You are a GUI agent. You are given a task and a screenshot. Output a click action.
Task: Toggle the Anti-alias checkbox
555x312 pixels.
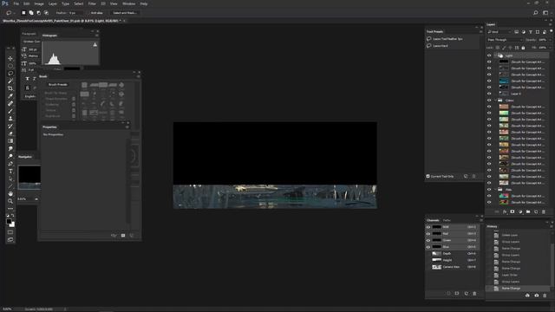[x=88, y=13]
